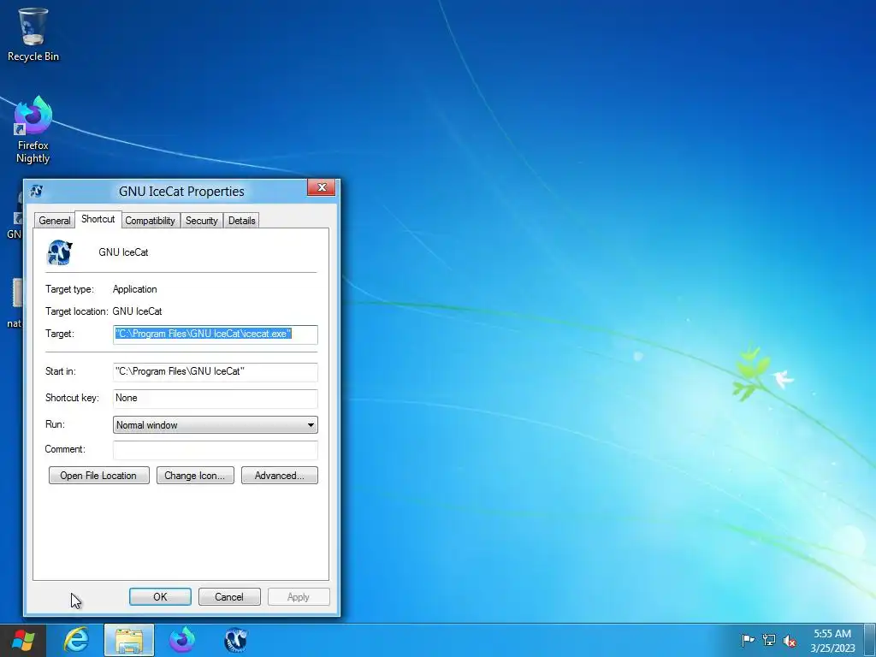Click the Show desktop strip on the taskbar
The width and height of the screenshot is (876, 657).
[x=870, y=640]
